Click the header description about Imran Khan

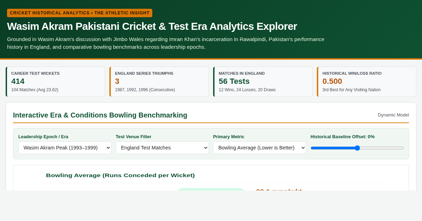[166, 43]
